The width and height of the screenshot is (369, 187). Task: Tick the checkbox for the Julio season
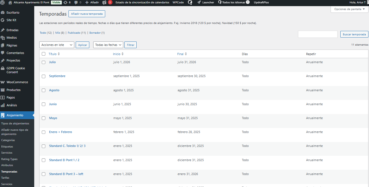click(43, 62)
